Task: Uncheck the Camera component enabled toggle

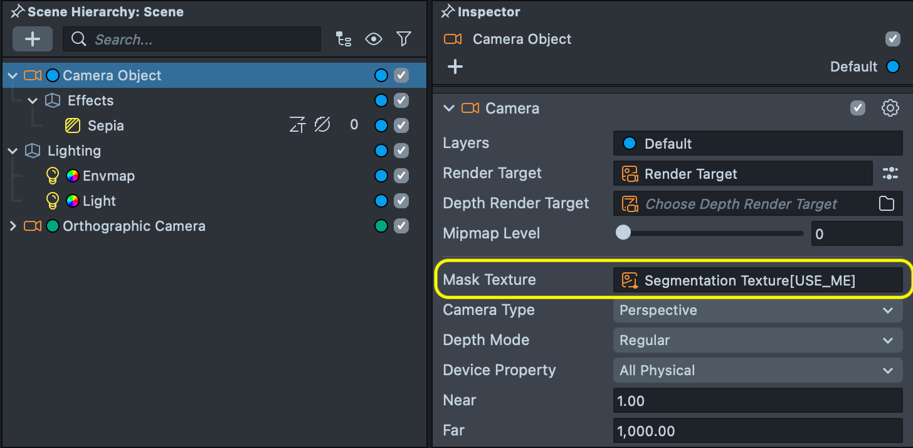Action: (x=857, y=108)
